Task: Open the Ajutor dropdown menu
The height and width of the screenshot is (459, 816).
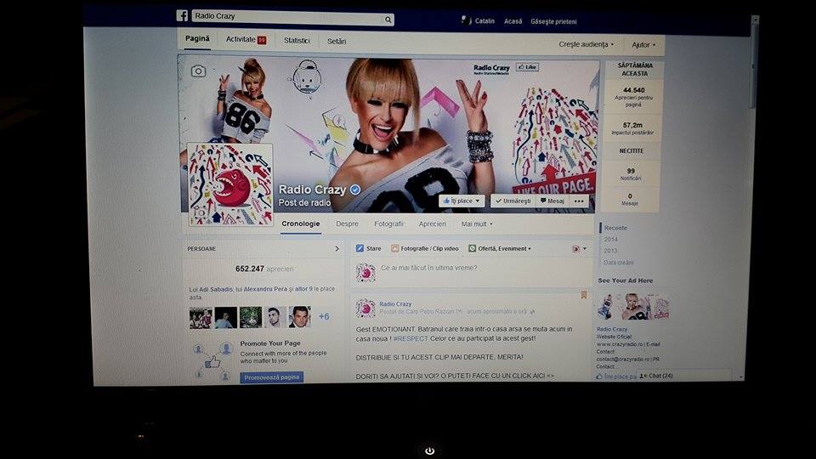Action: 643,44
